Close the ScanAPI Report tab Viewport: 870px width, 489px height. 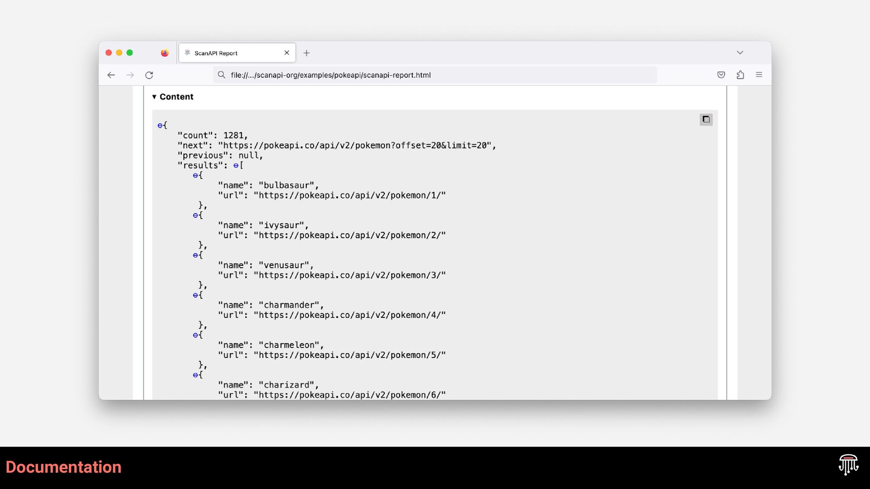click(x=287, y=53)
